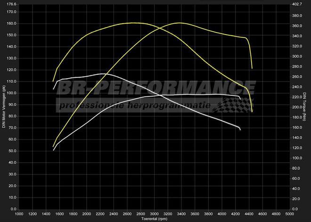Click the 380.0 label on torque axis
This screenshot has height=222, width=311.
click(x=296, y=16)
